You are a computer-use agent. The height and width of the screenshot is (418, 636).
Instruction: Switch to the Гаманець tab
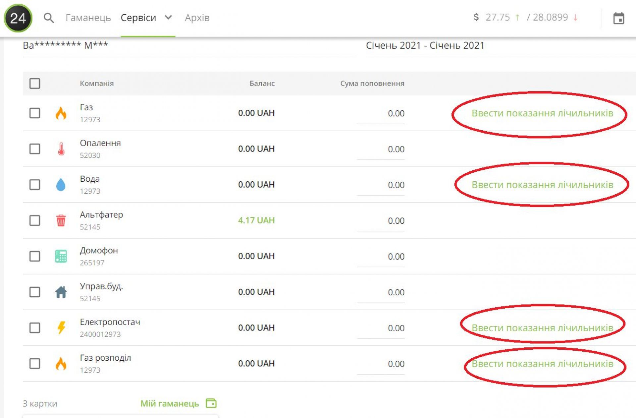[88, 18]
